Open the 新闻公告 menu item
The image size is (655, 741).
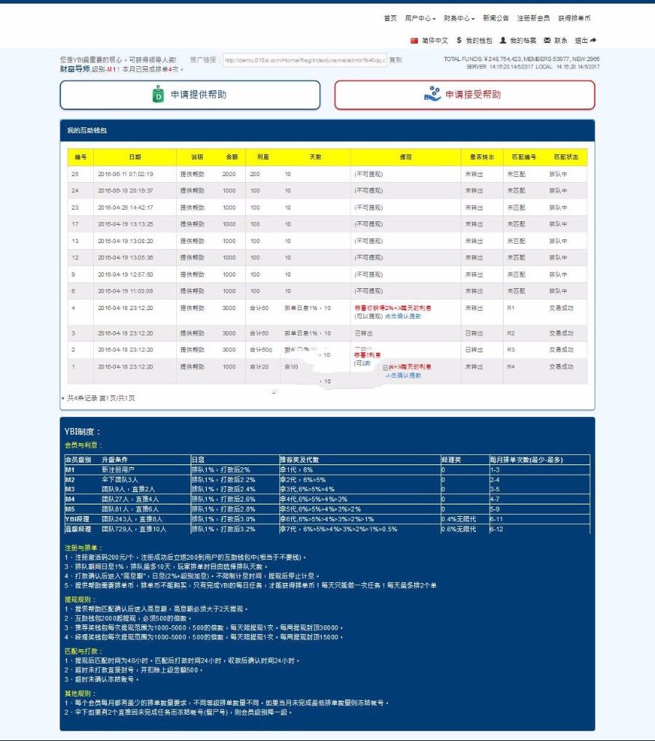496,18
